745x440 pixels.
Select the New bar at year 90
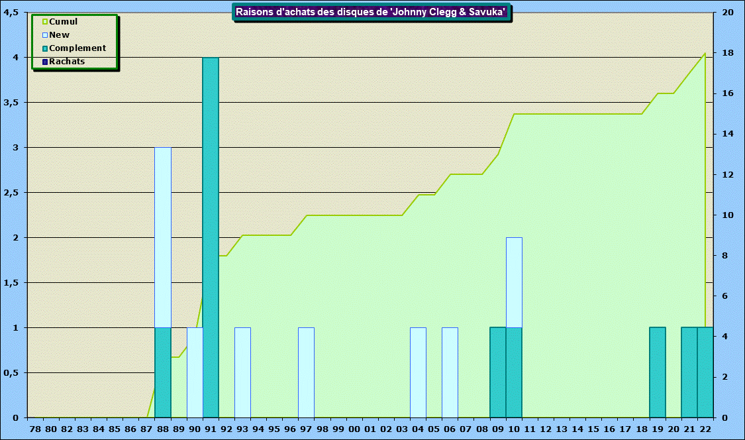coord(195,372)
